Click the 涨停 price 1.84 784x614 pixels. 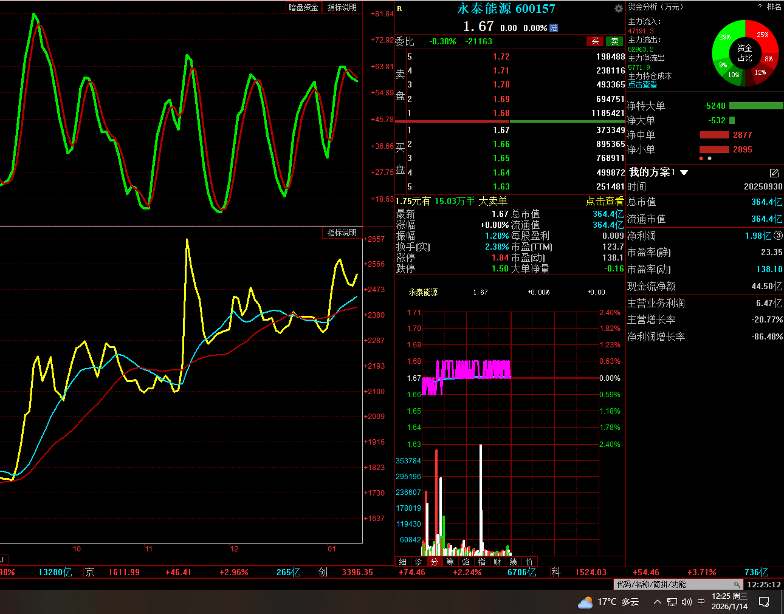pos(500,258)
